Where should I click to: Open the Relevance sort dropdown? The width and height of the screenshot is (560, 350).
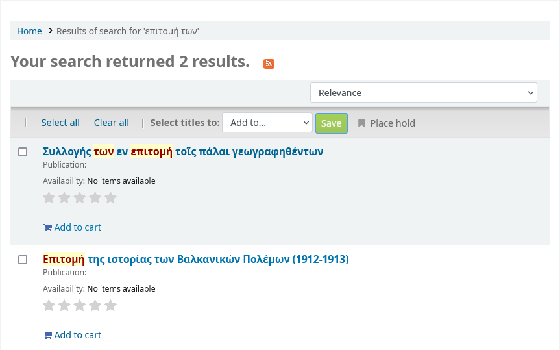pyautogui.click(x=423, y=93)
